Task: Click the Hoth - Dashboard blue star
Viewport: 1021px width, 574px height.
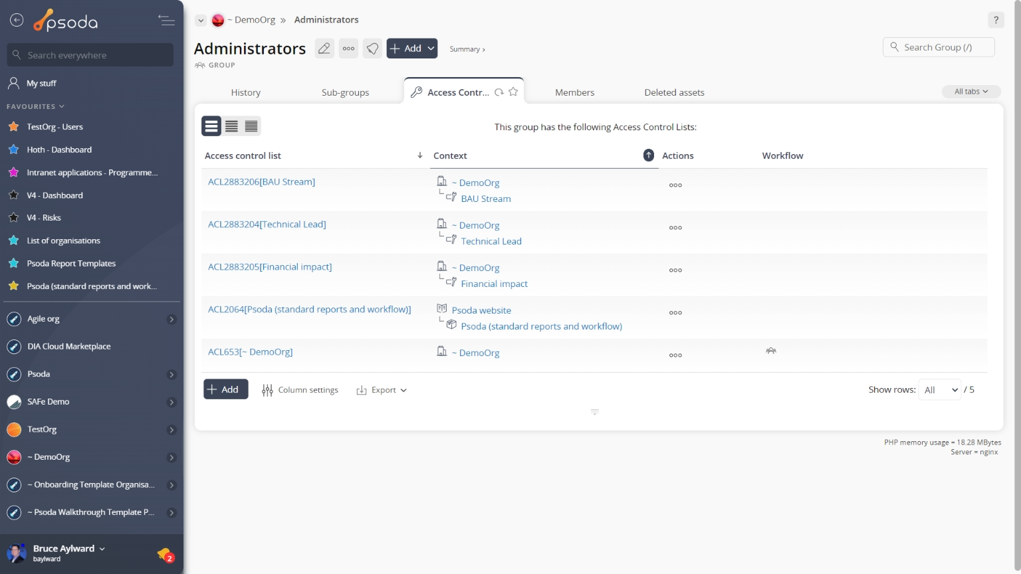Action: click(13, 149)
